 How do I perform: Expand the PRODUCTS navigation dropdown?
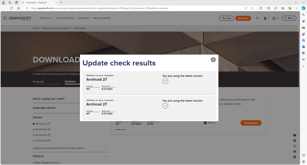tap(46, 18)
